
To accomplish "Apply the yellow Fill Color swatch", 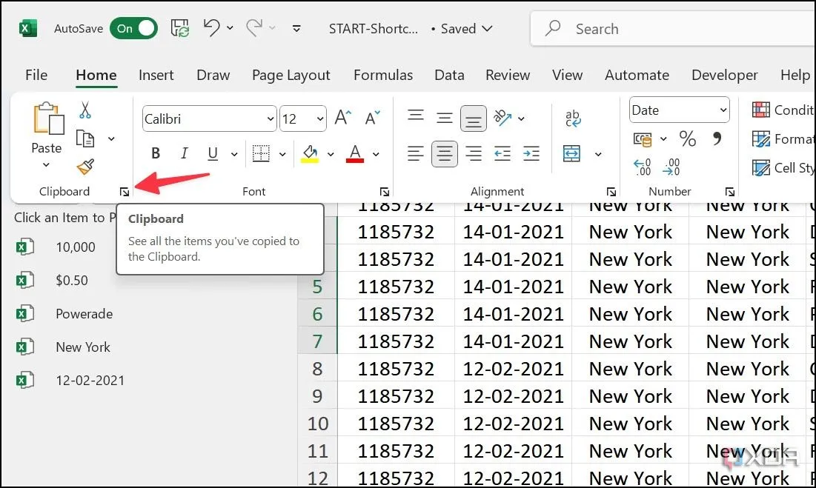I will click(309, 154).
